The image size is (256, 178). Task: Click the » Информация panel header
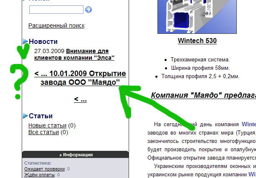[76, 155]
